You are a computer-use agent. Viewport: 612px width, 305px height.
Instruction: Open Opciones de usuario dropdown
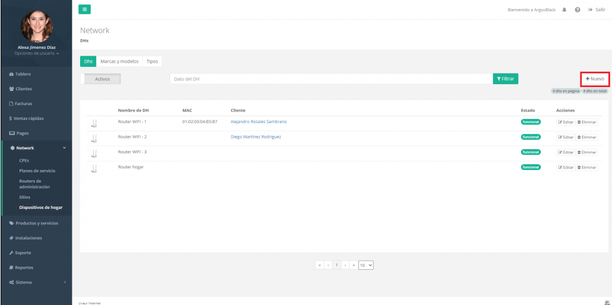(x=36, y=54)
